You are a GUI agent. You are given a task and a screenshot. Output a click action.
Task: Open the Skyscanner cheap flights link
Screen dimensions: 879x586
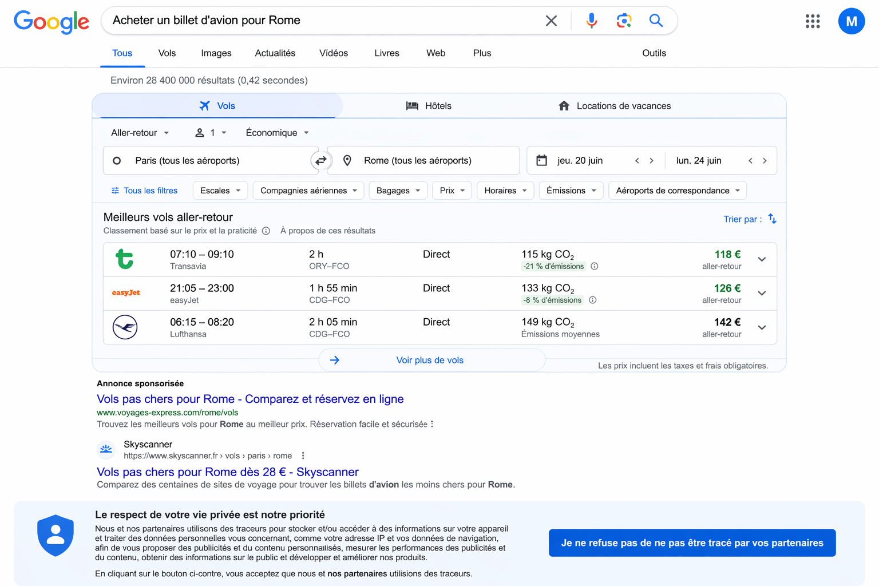point(227,472)
